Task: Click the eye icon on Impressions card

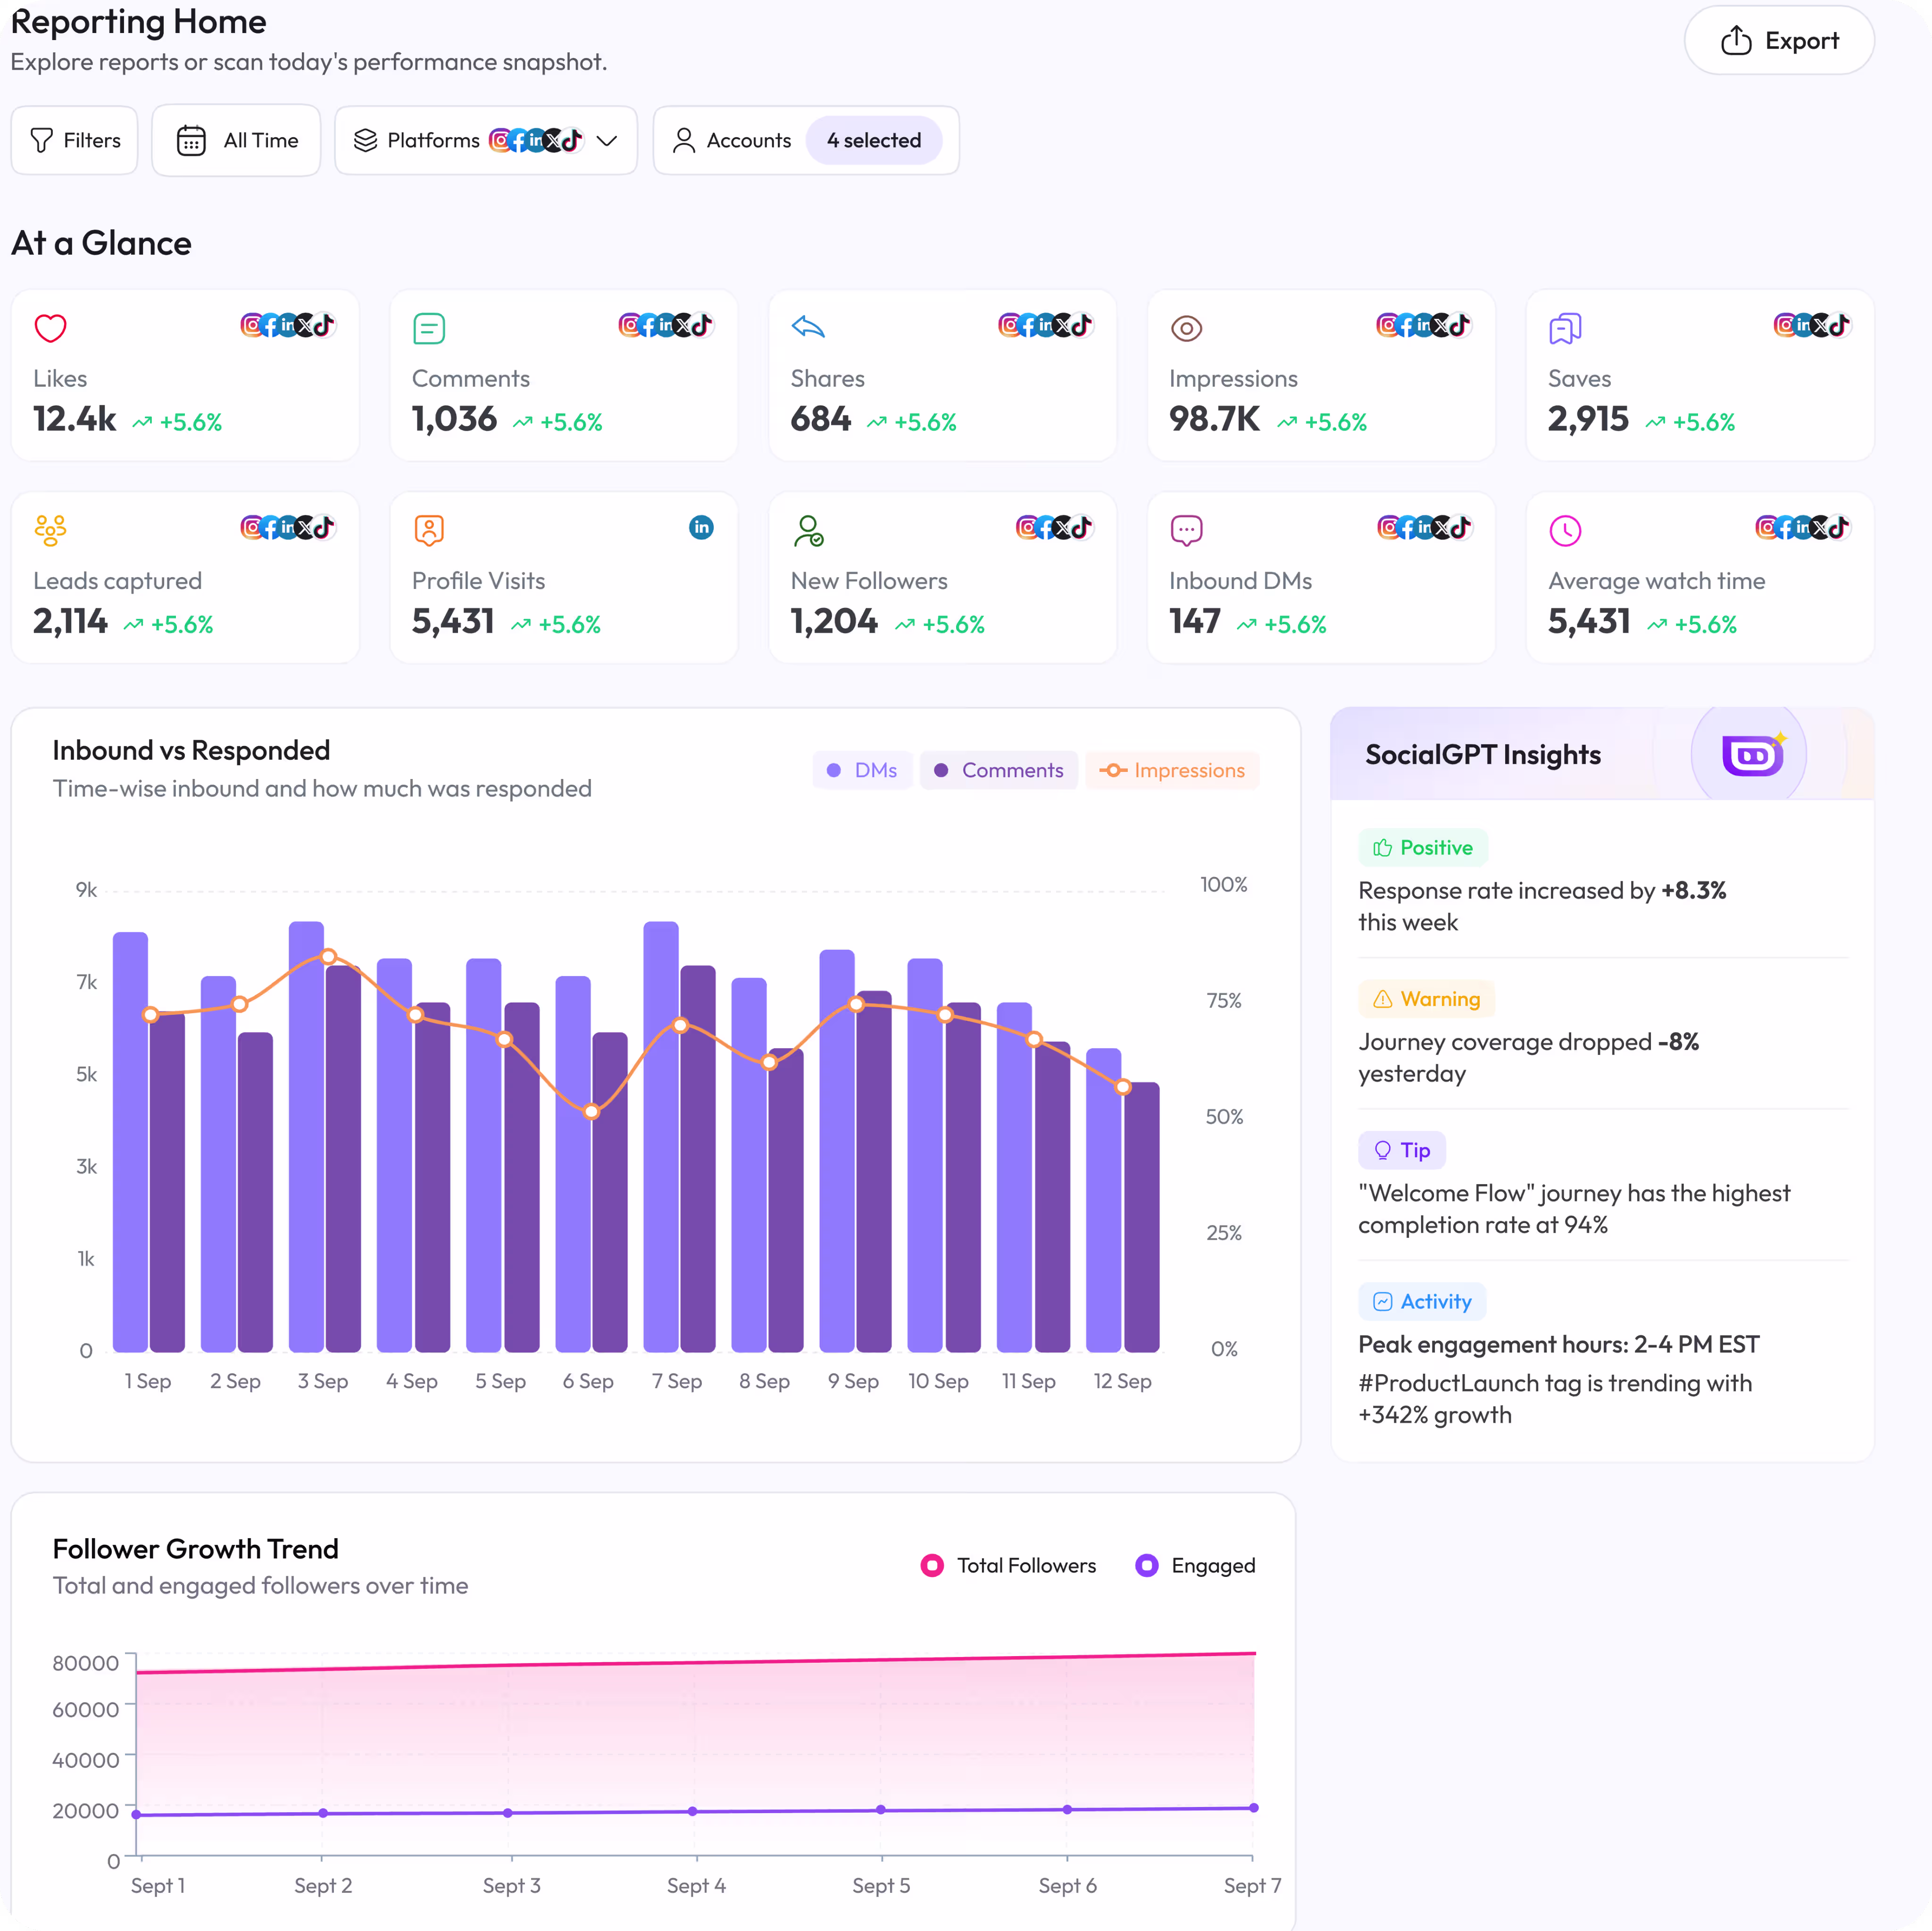Action: click(x=1186, y=328)
